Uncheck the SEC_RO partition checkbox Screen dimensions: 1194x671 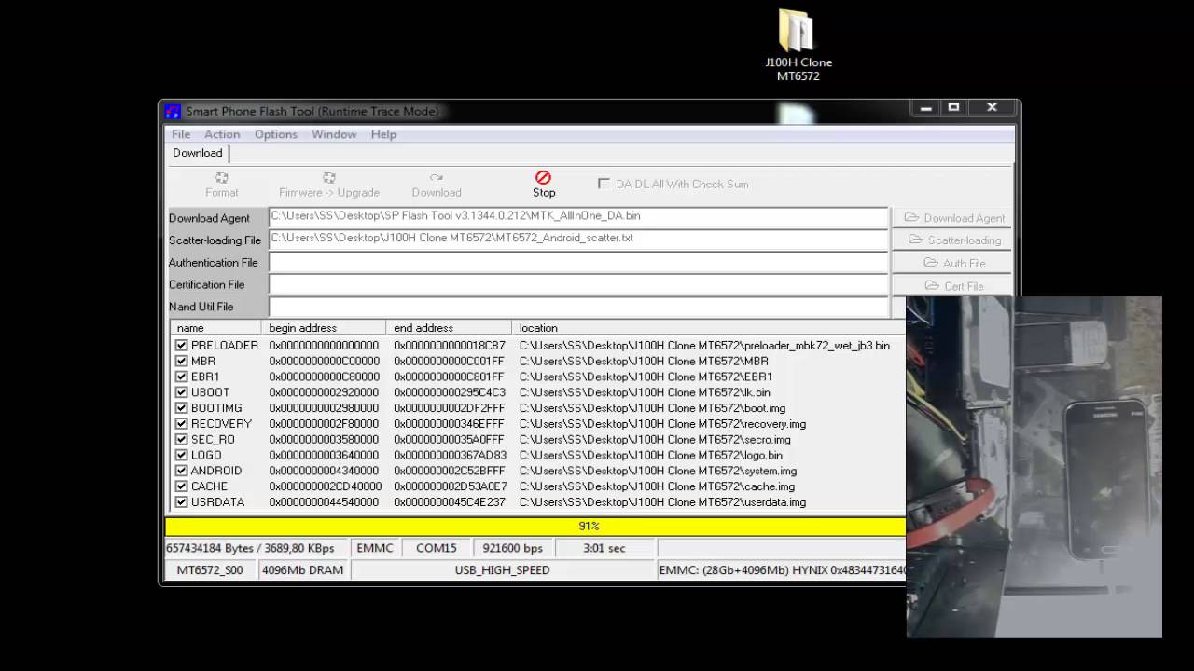tap(182, 439)
